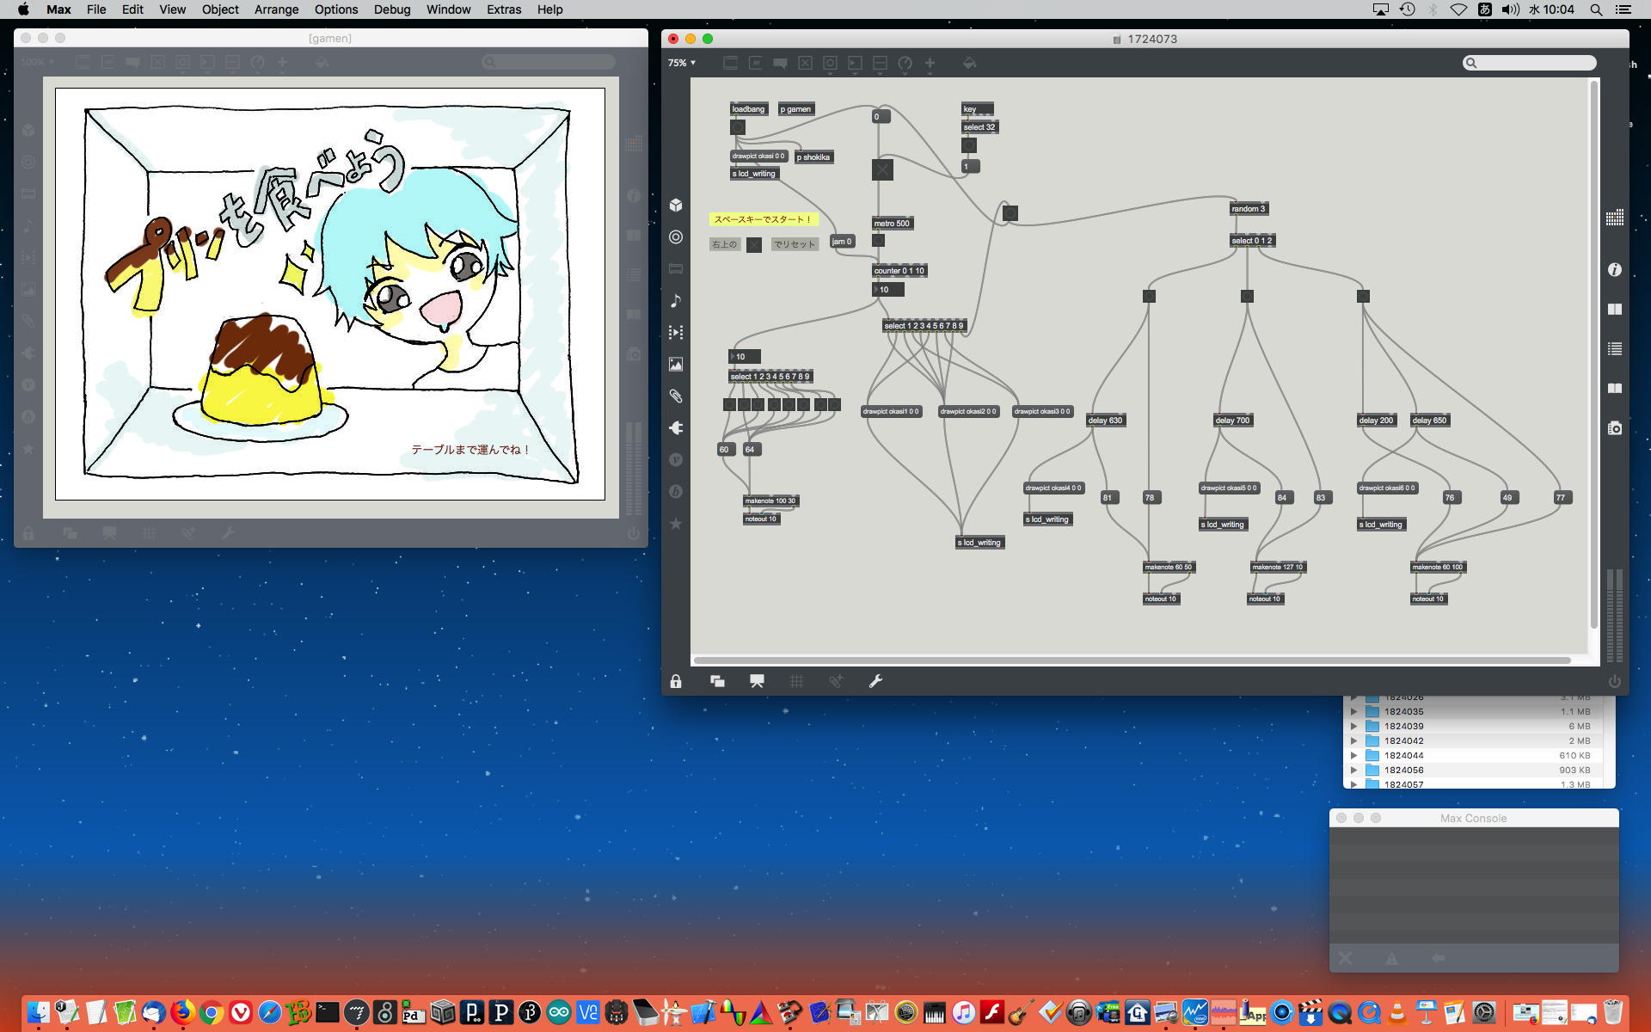
Task: Click the patcher horizontal scrollbar
Action: [1132, 660]
